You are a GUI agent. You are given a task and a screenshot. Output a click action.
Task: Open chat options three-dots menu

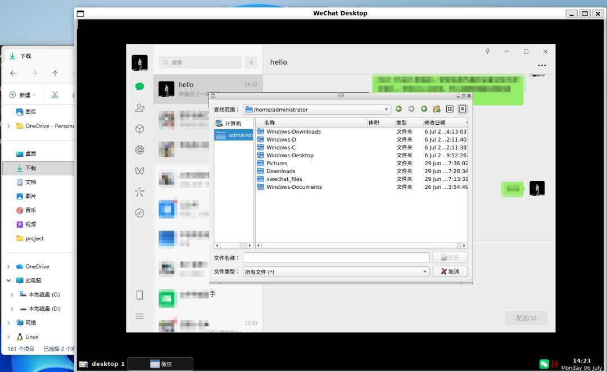coord(542,65)
